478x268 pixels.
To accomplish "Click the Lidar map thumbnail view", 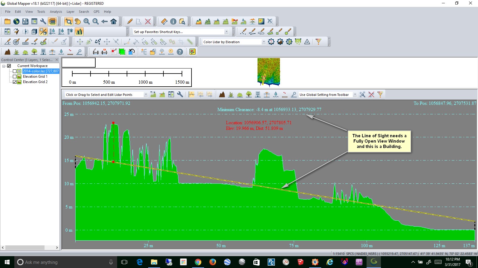I will point(269,72).
